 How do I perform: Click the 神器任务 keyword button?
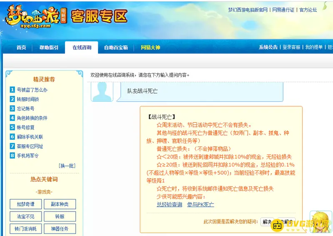(60, 229)
